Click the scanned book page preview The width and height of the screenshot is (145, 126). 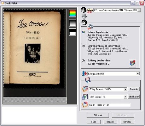pyautogui.click(x=34, y=49)
